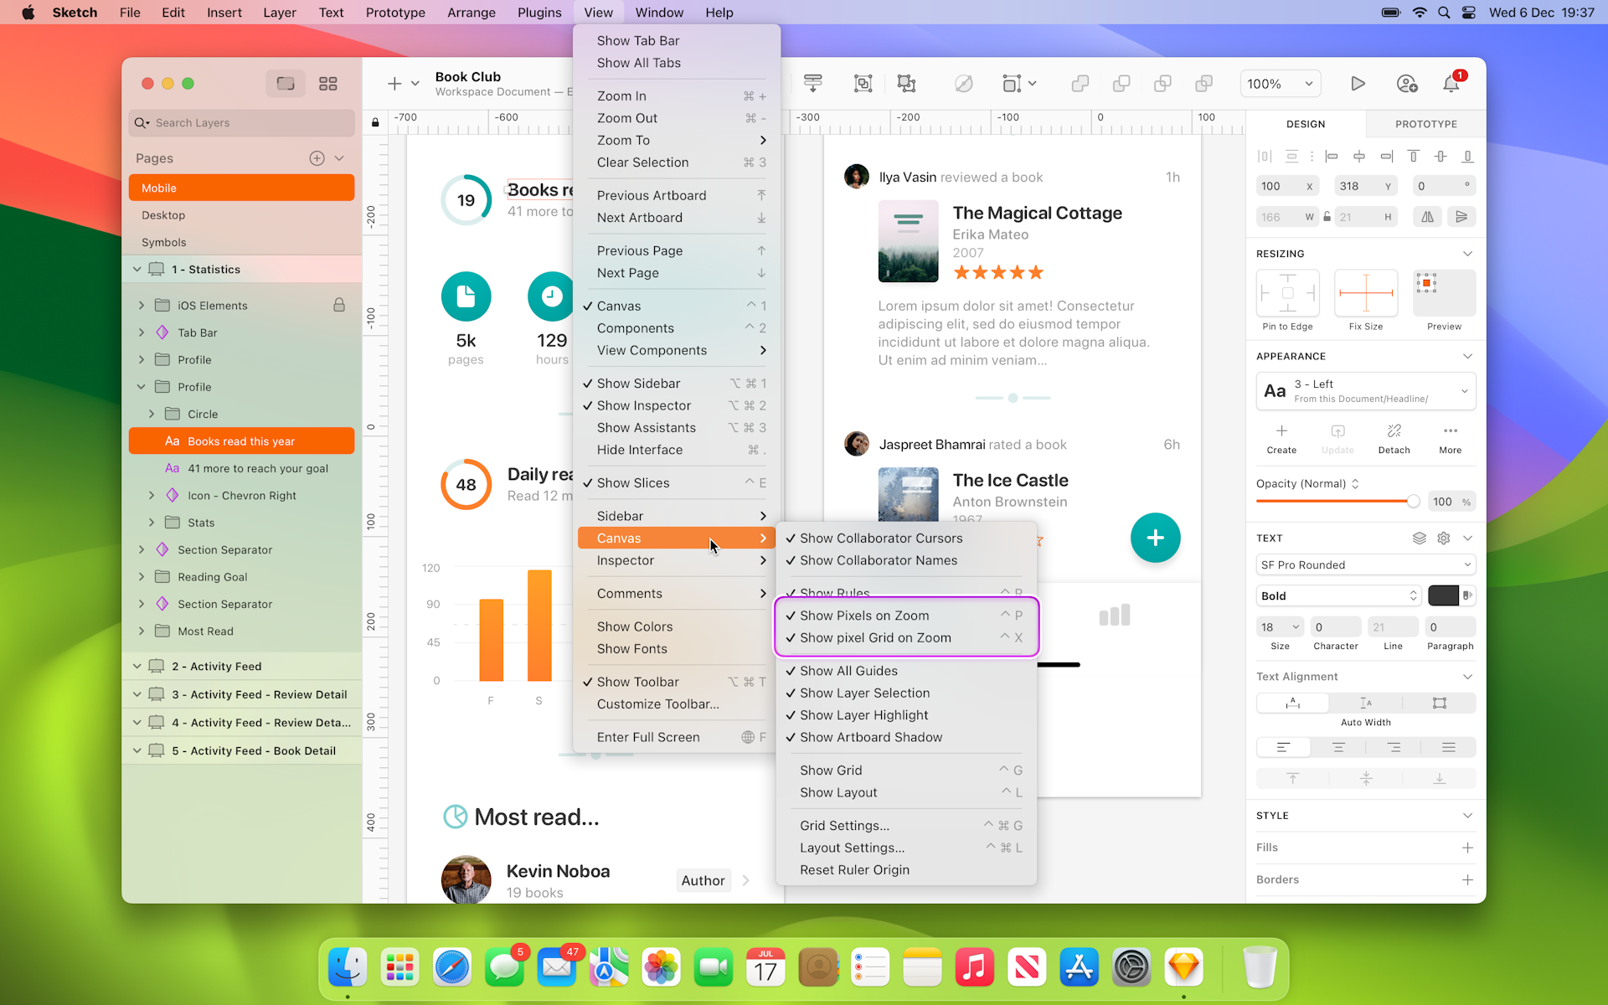Click the Insert plus icon in toolbar
This screenshot has height=1005, width=1608.
394,84
